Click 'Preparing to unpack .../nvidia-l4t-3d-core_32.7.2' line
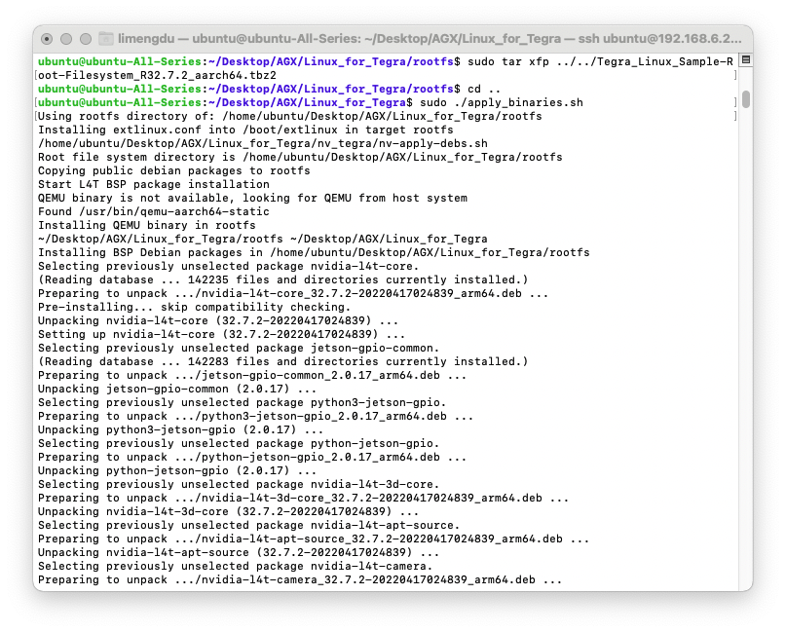This screenshot has width=786, height=632. 304,499
